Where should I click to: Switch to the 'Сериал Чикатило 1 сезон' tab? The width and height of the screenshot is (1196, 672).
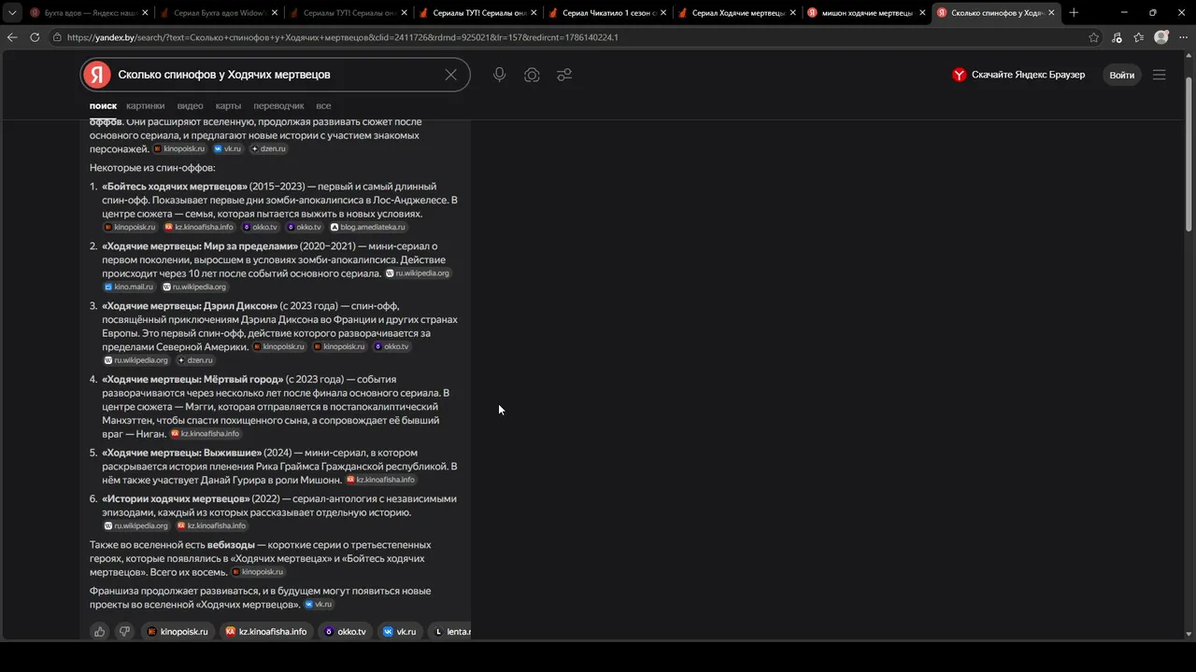(607, 13)
